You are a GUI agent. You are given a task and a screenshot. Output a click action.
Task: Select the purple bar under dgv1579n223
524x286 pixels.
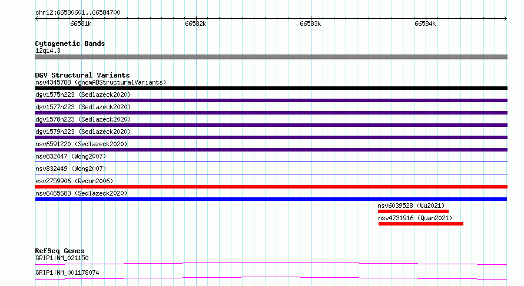point(271,137)
